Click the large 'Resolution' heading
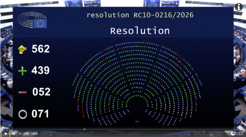The height and width of the screenshot is (137, 246). click(140, 31)
